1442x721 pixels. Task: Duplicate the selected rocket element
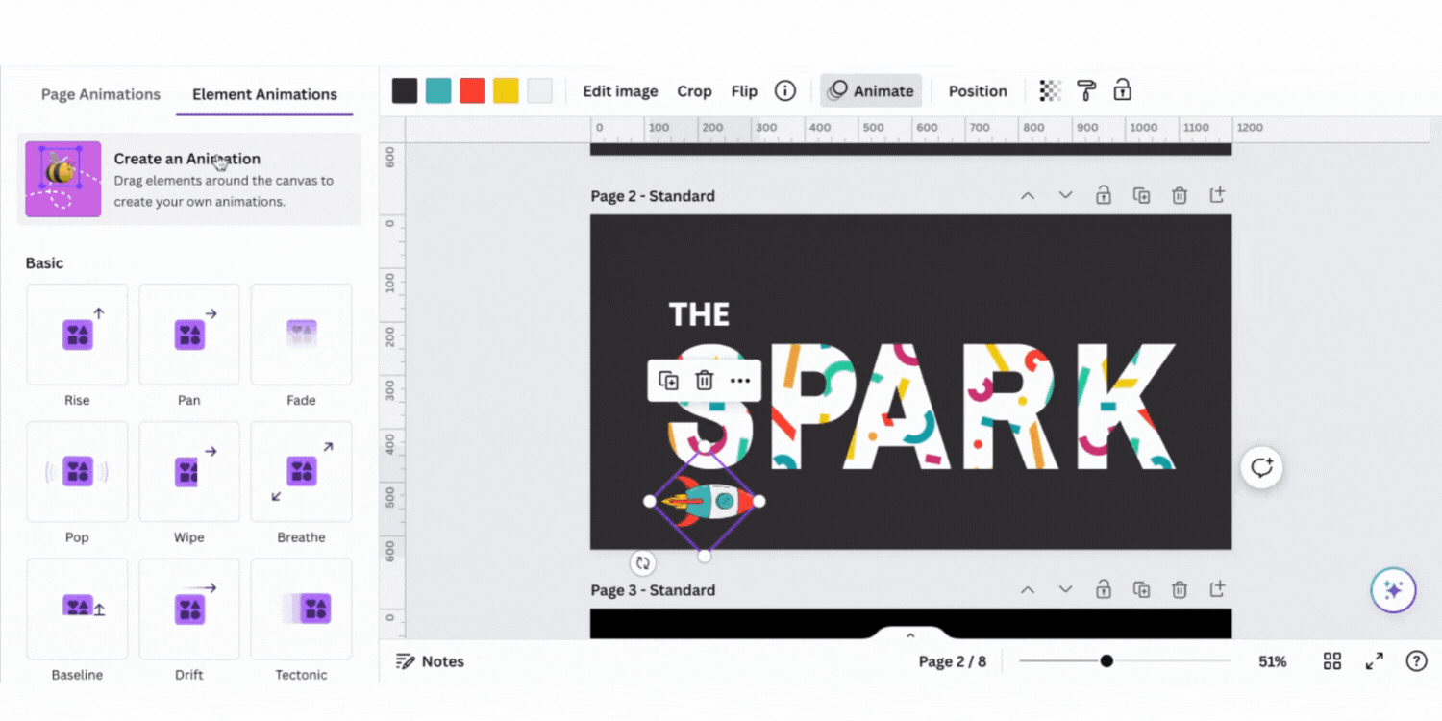669,381
